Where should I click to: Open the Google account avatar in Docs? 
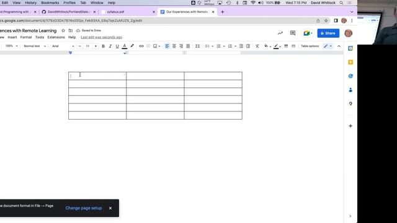[x=349, y=33]
